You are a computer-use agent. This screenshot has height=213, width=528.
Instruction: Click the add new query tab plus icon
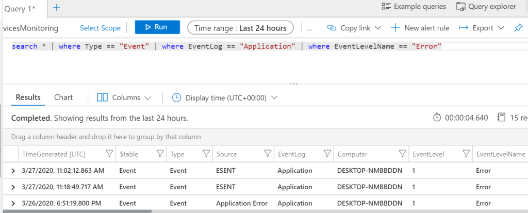click(57, 7)
